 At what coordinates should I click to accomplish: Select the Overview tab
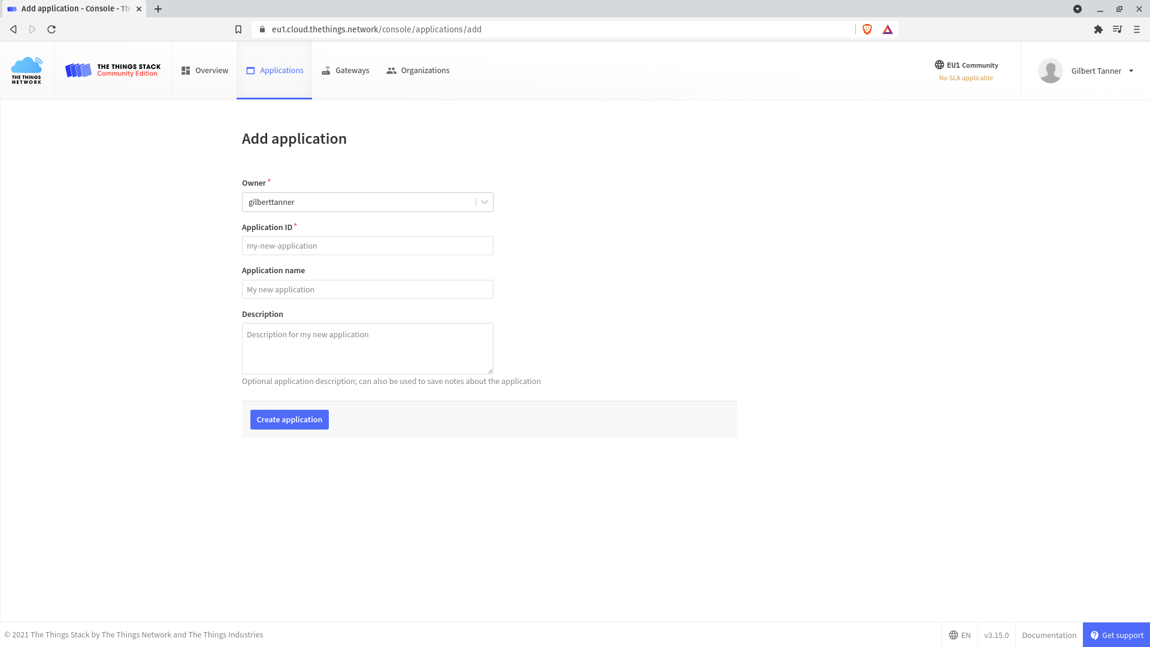(x=204, y=70)
